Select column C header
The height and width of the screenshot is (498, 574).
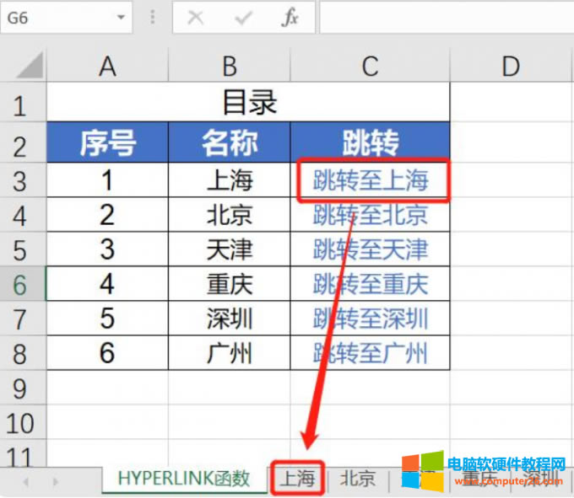370,67
